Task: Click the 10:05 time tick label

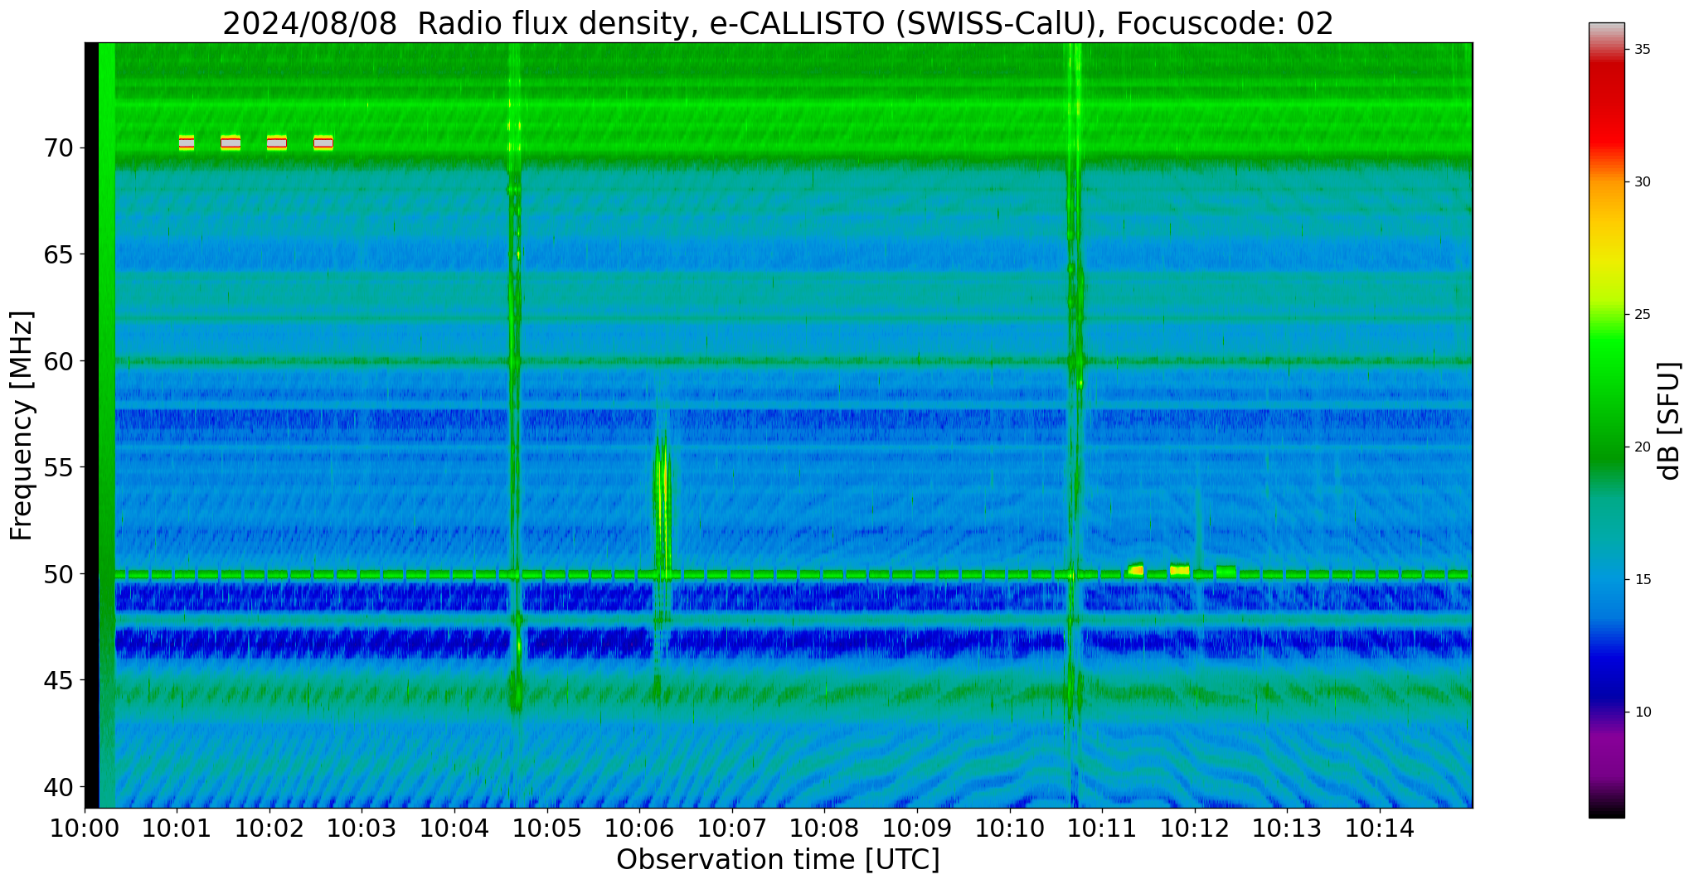Action: pos(547,829)
